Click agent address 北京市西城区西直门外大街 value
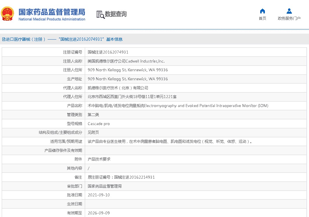The image size is (309, 217). pyautogui.click(x=132, y=97)
